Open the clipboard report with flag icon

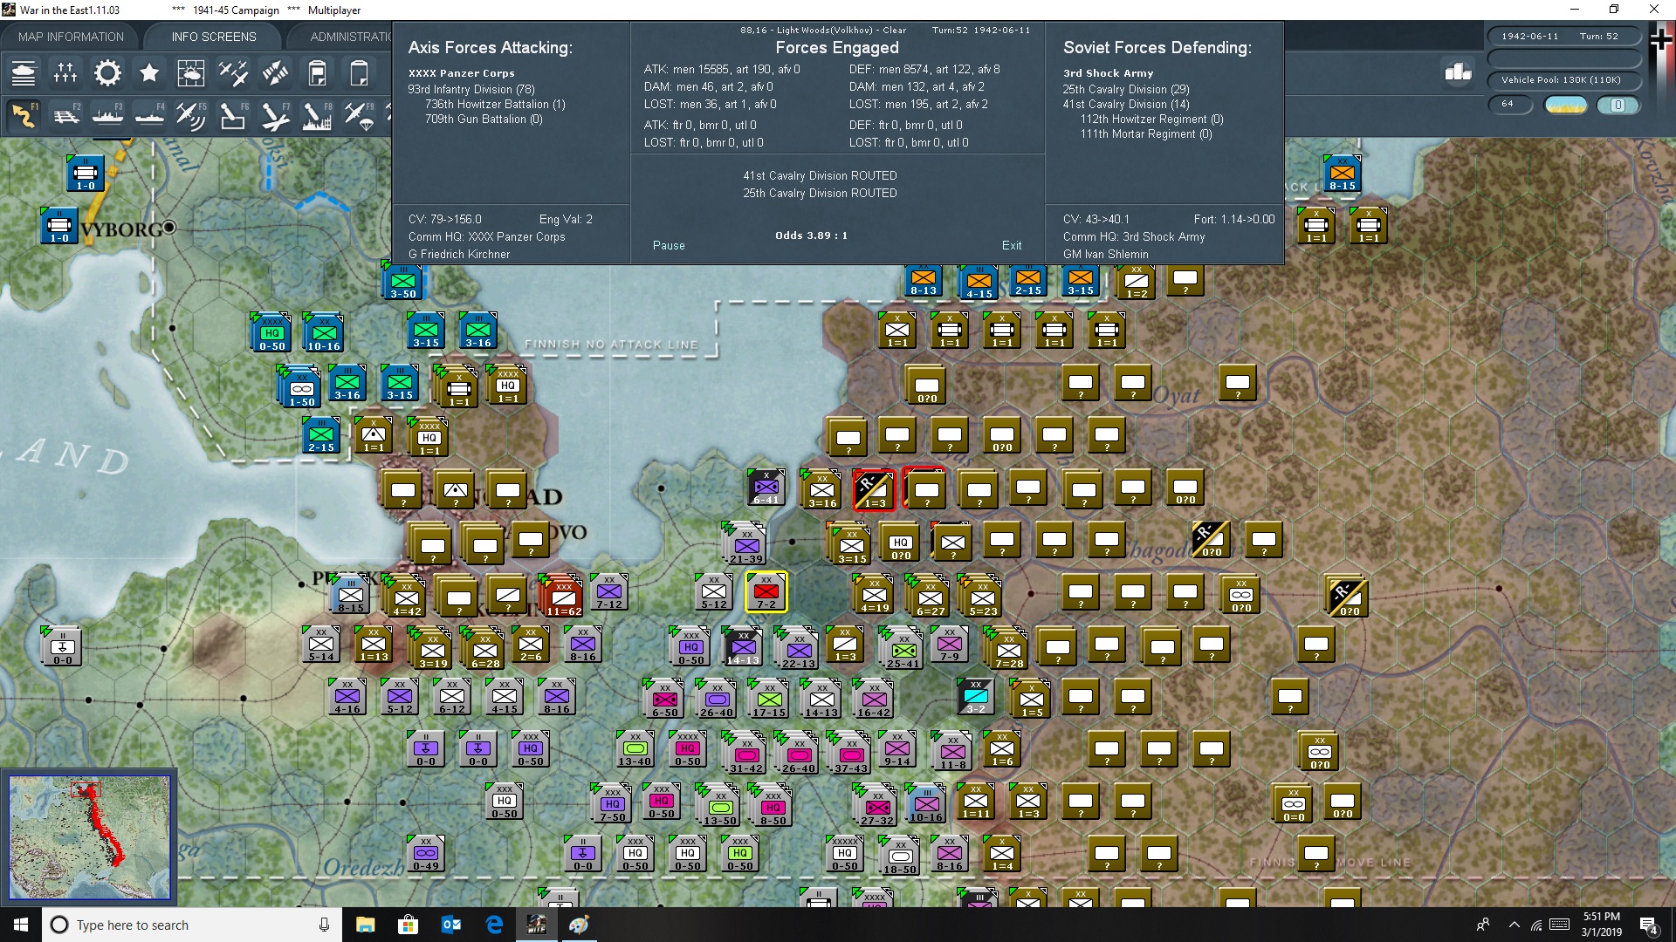click(317, 73)
